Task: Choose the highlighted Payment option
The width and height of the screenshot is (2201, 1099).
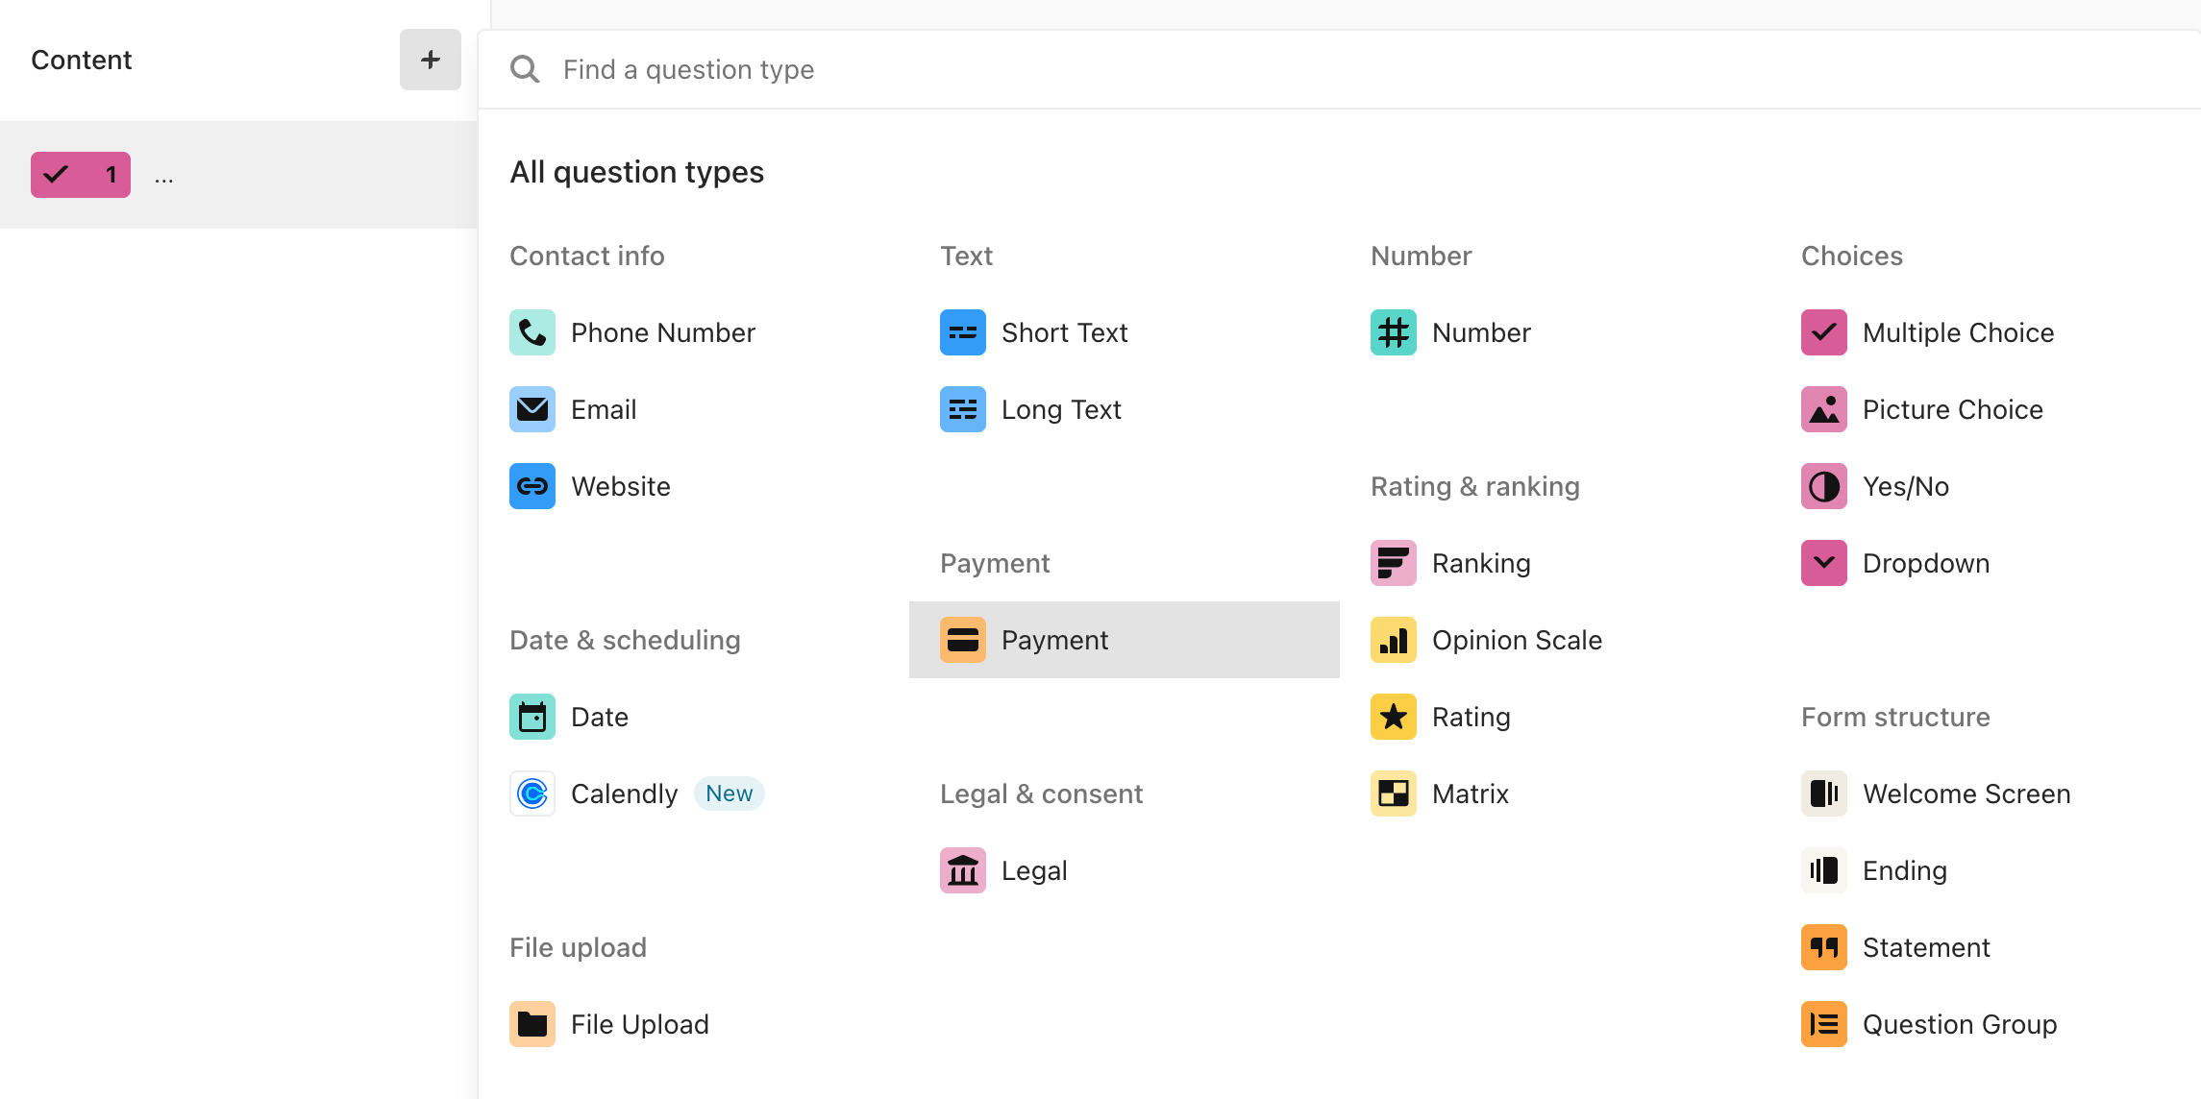Action: pyautogui.click(x=1125, y=640)
